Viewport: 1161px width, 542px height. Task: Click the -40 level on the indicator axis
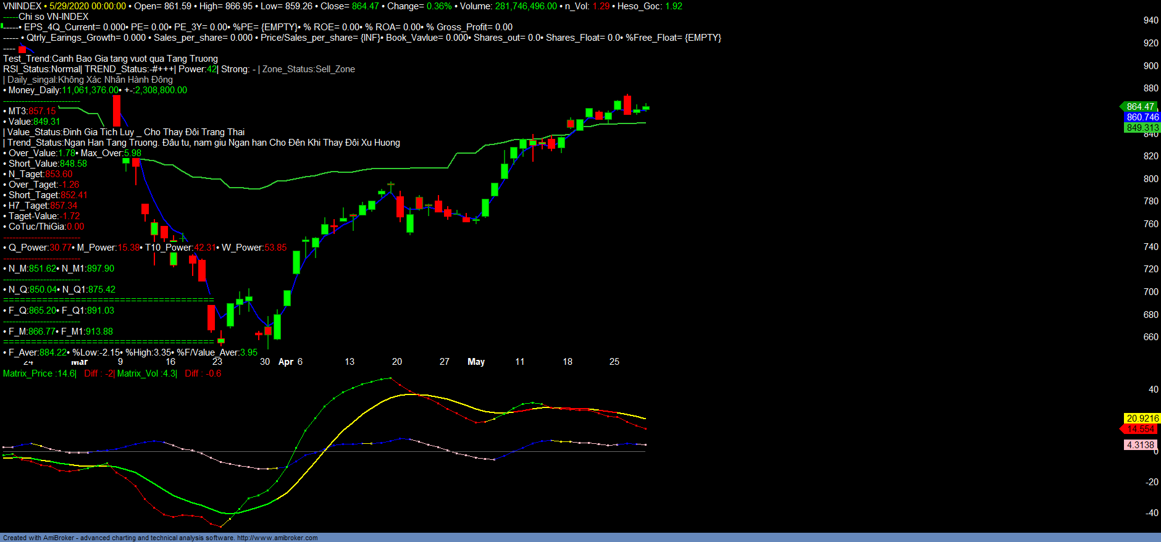click(x=1151, y=513)
